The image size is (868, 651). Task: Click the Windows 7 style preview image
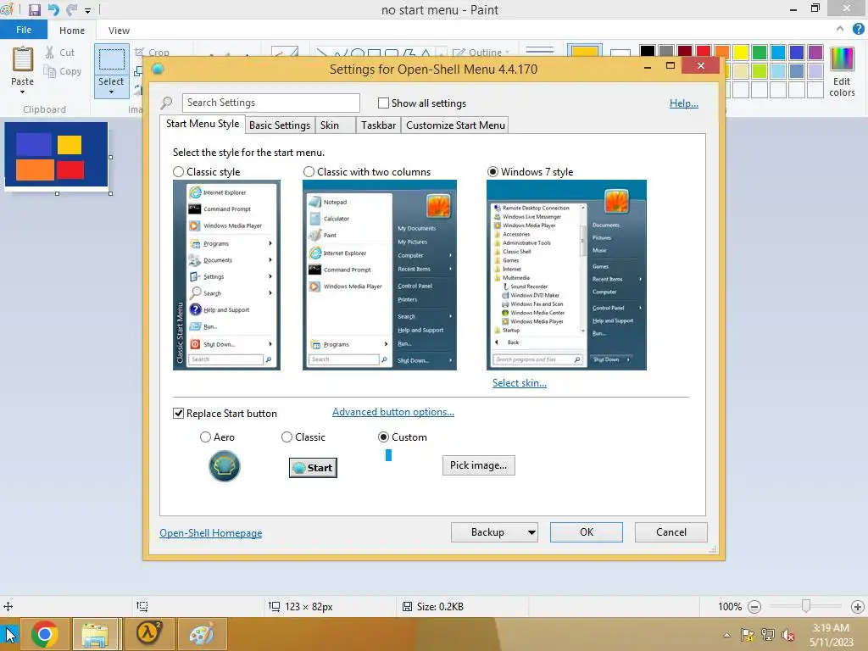point(566,275)
